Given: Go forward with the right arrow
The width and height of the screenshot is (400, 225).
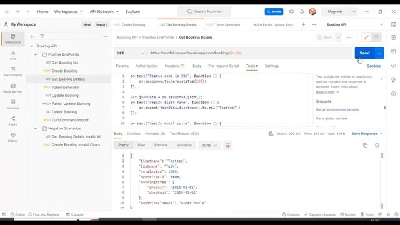Looking at the screenshot, I should point(27,12).
